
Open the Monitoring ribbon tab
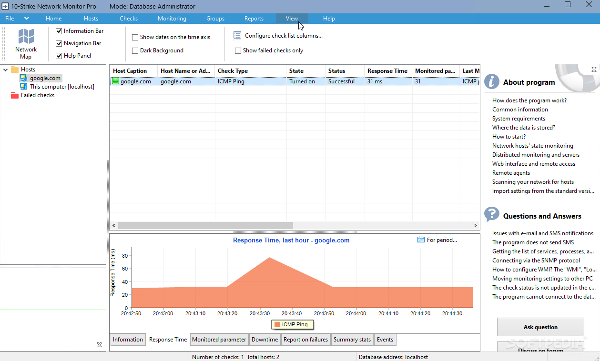(x=172, y=19)
